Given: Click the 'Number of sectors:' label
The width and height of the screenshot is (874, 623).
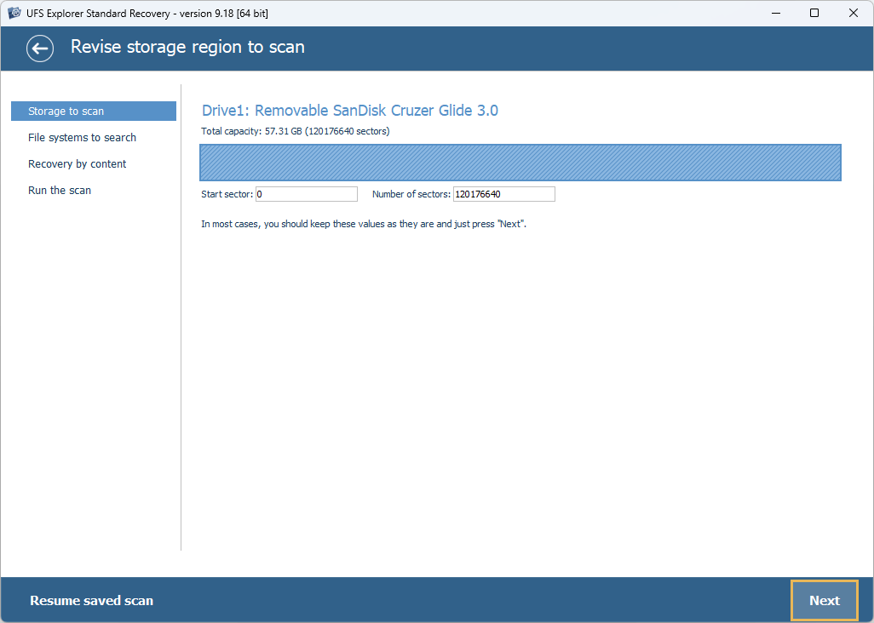Looking at the screenshot, I should (x=411, y=194).
